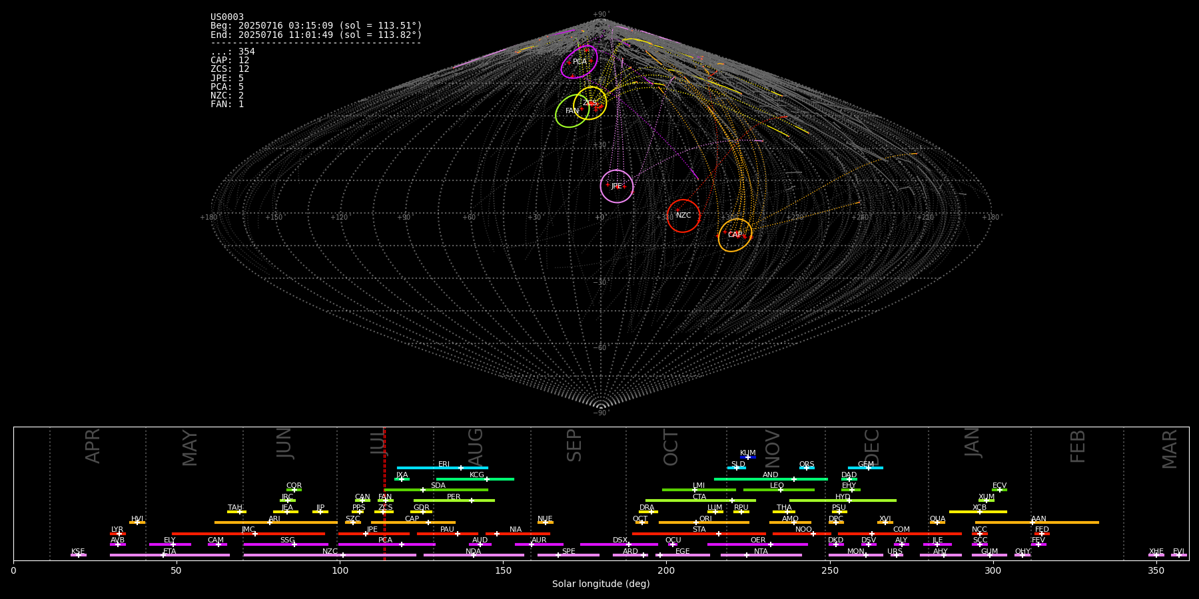This screenshot has height=599, width=1199.
Task: Click the ZCS yellow radiant circle on map
Action: coord(590,103)
